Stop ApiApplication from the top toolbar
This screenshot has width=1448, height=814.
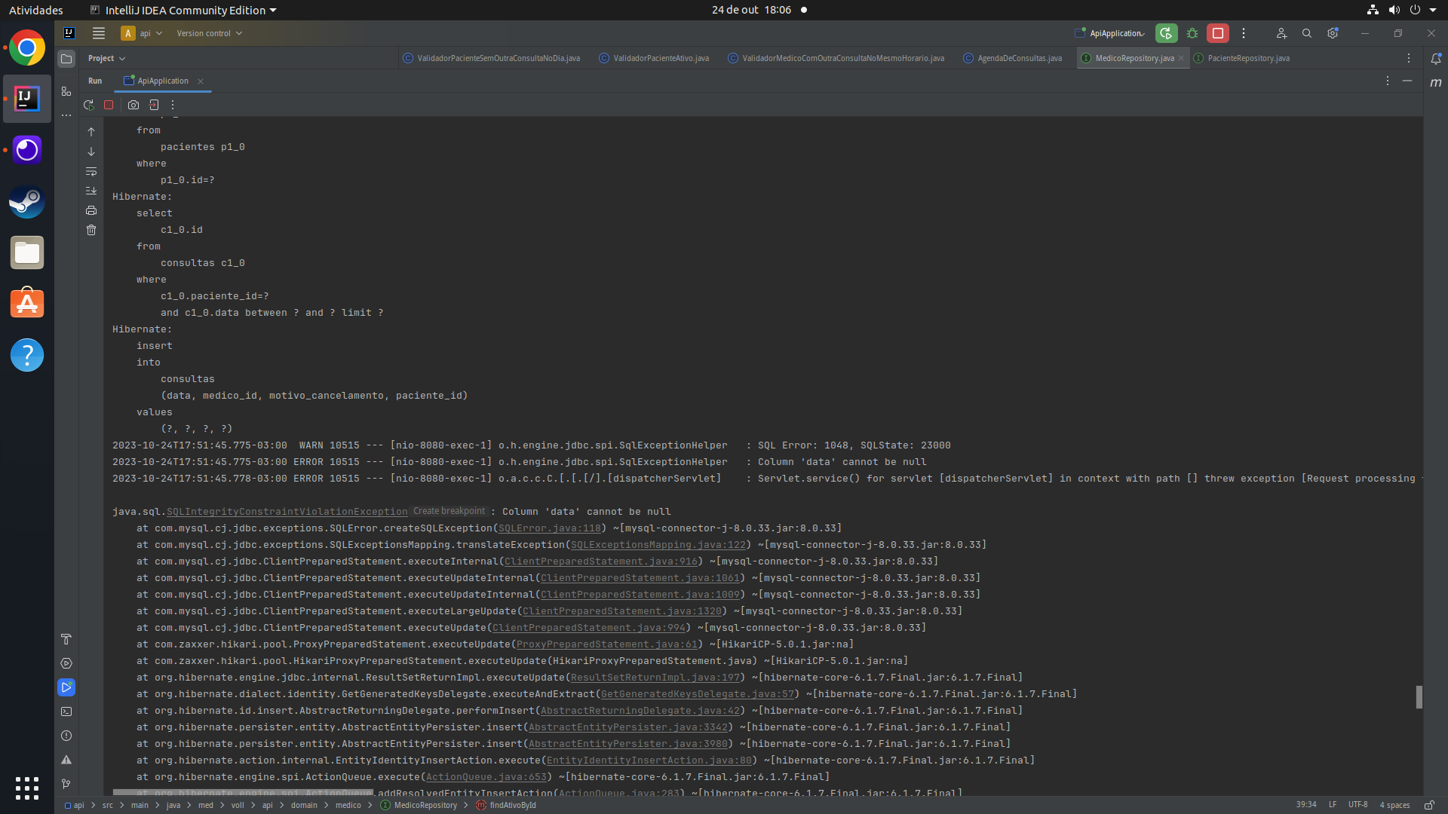[x=1218, y=33]
